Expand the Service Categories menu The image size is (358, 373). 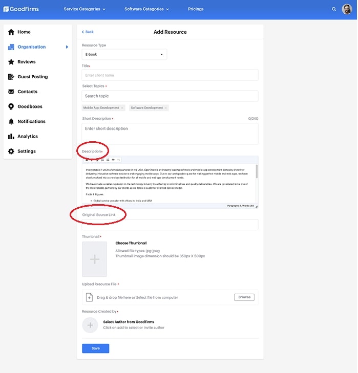coord(85,9)
